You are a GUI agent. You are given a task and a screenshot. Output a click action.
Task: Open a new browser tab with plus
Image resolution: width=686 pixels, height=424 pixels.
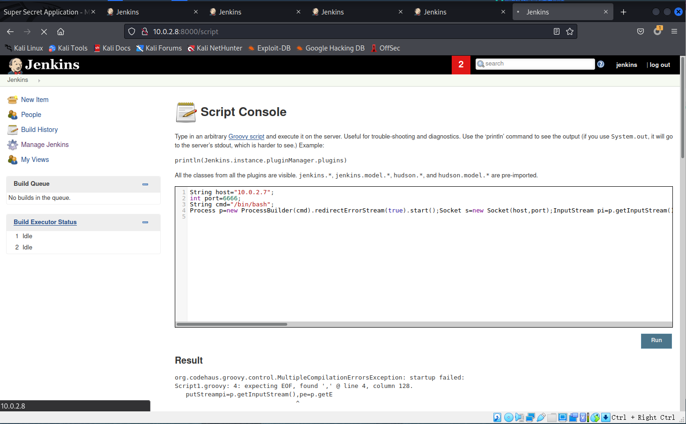(623, 12)
